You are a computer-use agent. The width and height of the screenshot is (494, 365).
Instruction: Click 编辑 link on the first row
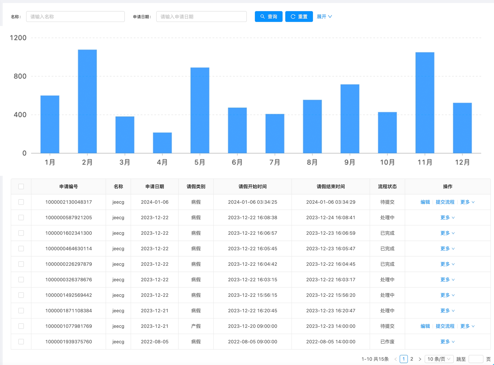click(425, 202)
